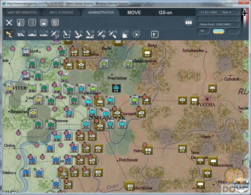Viewport: 251px width, 195px height.
Task: Open the patterned square icon beside save
Action: tap(55, 23)
